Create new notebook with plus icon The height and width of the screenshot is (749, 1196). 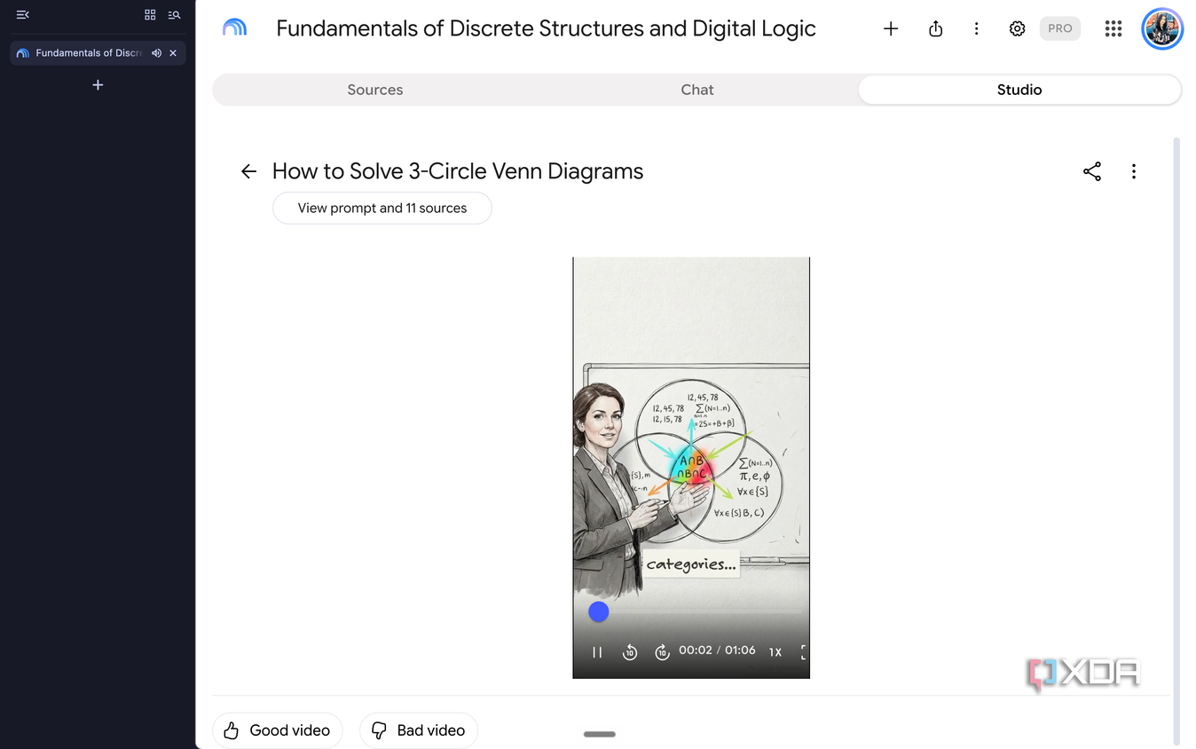(891, 28)
